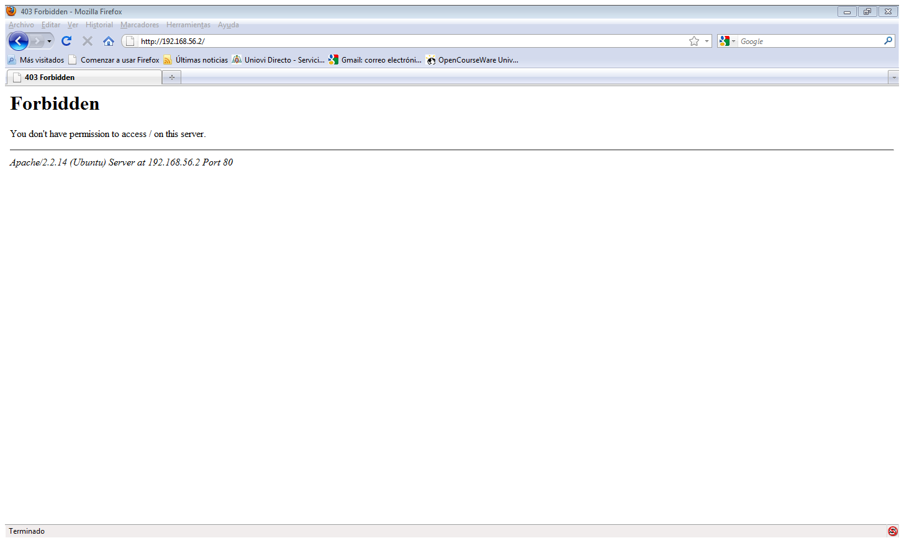Click the red NoScript status bar icon
This screenshot has height=543, width=904.
[893, 531]
